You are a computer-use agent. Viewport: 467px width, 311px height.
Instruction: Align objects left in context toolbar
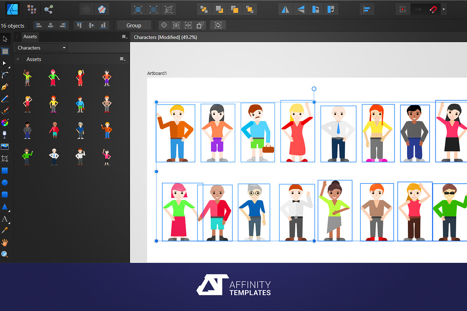[x=39, y=25]
